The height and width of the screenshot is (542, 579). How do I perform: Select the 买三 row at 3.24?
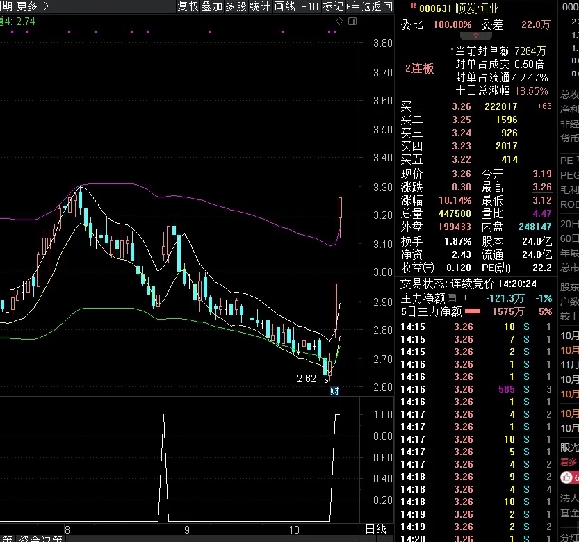(475, 133)
